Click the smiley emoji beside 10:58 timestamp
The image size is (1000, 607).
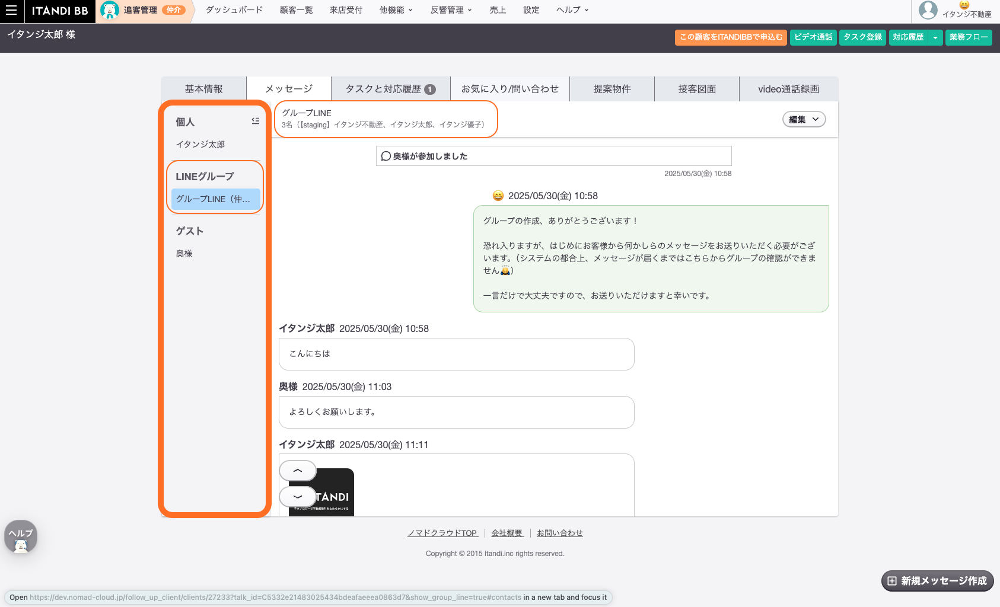tap(498, 196)
